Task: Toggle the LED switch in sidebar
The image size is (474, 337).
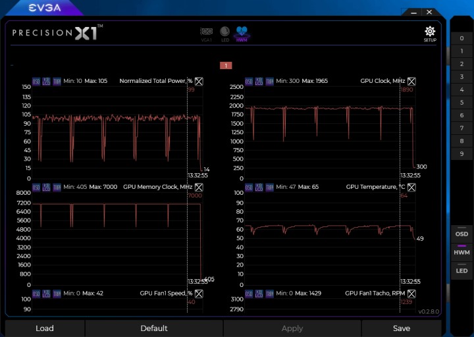Action: click(461, 269)
